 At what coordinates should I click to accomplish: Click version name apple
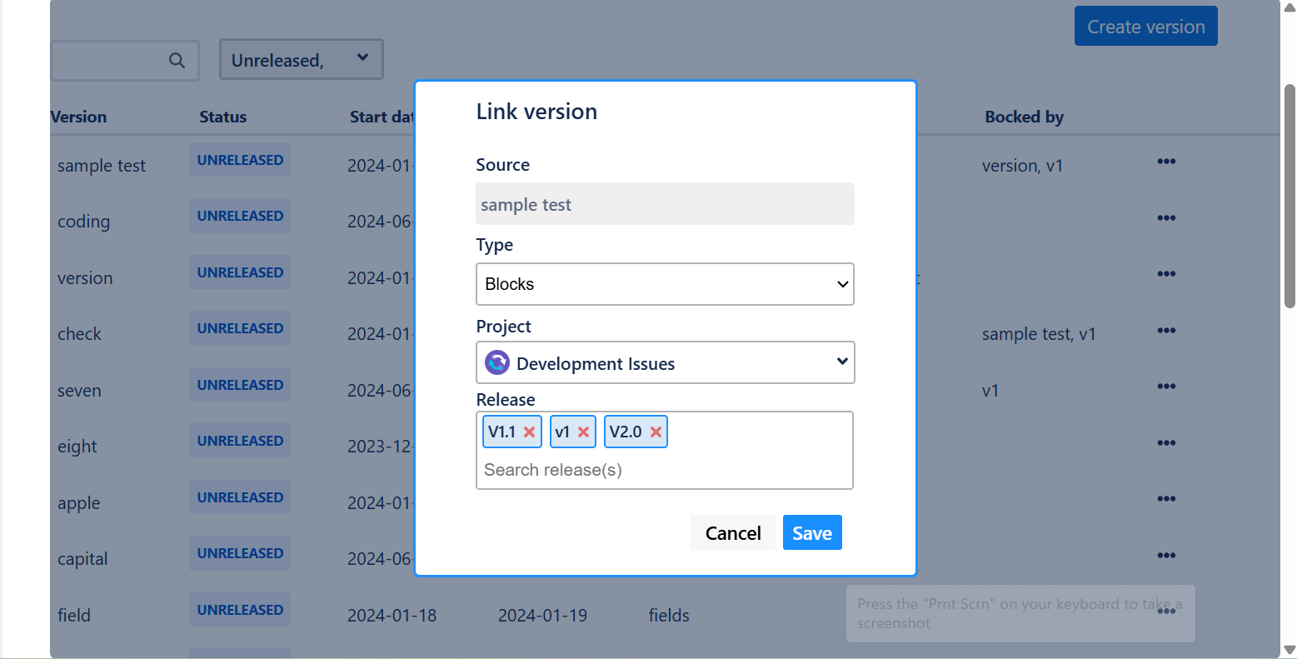pyautogui.click(x=79, y=503)
